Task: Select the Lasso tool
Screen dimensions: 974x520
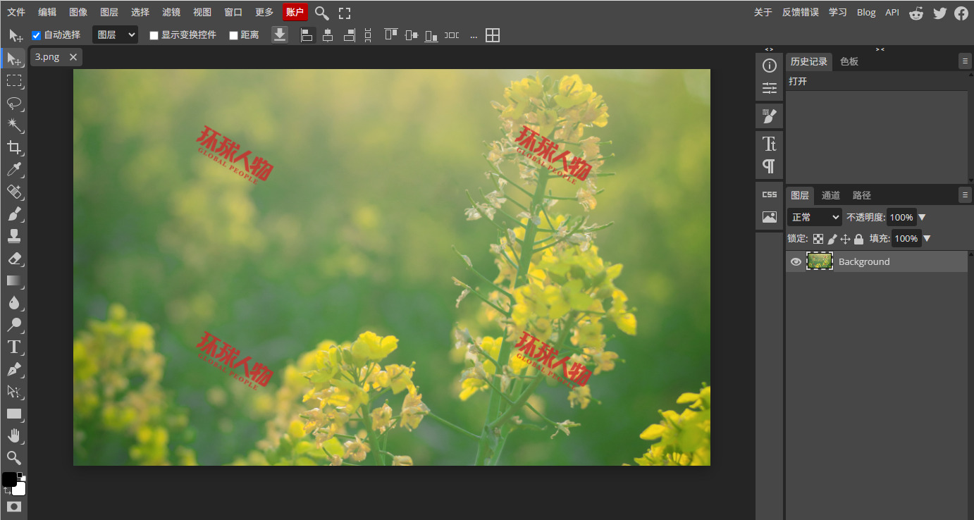Action: coord(14,104)
